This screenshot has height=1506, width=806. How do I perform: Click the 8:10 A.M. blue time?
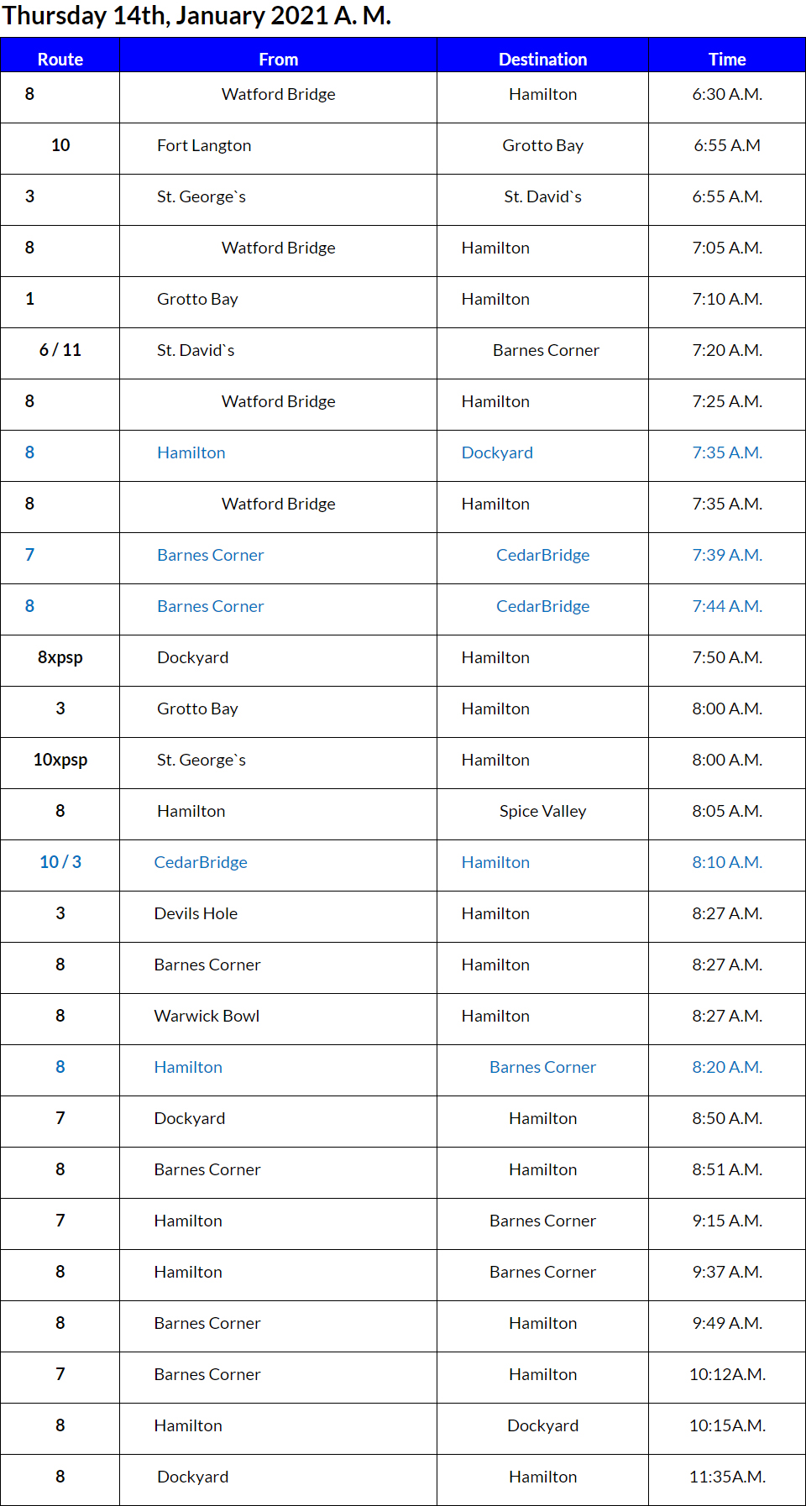[x=727, y=862]
